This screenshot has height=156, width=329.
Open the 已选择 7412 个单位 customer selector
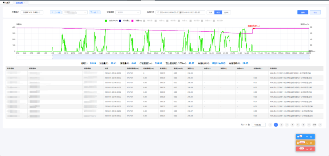(32, 12)
